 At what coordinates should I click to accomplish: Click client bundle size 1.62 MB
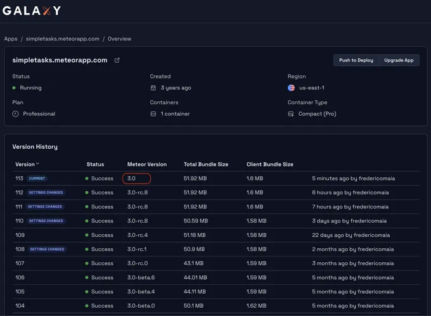click(256, 306)
